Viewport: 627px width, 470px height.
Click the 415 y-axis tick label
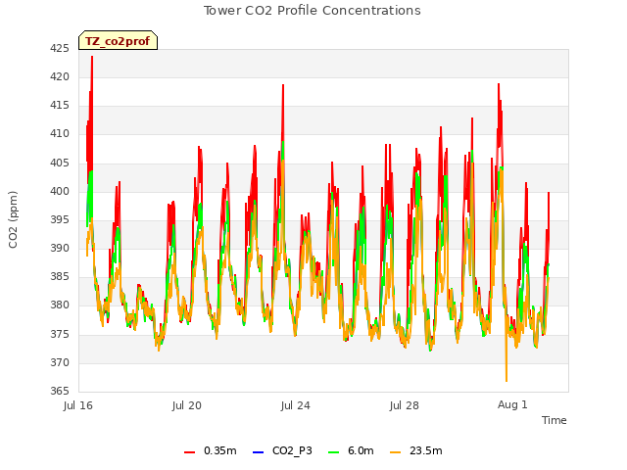(60, 106)
